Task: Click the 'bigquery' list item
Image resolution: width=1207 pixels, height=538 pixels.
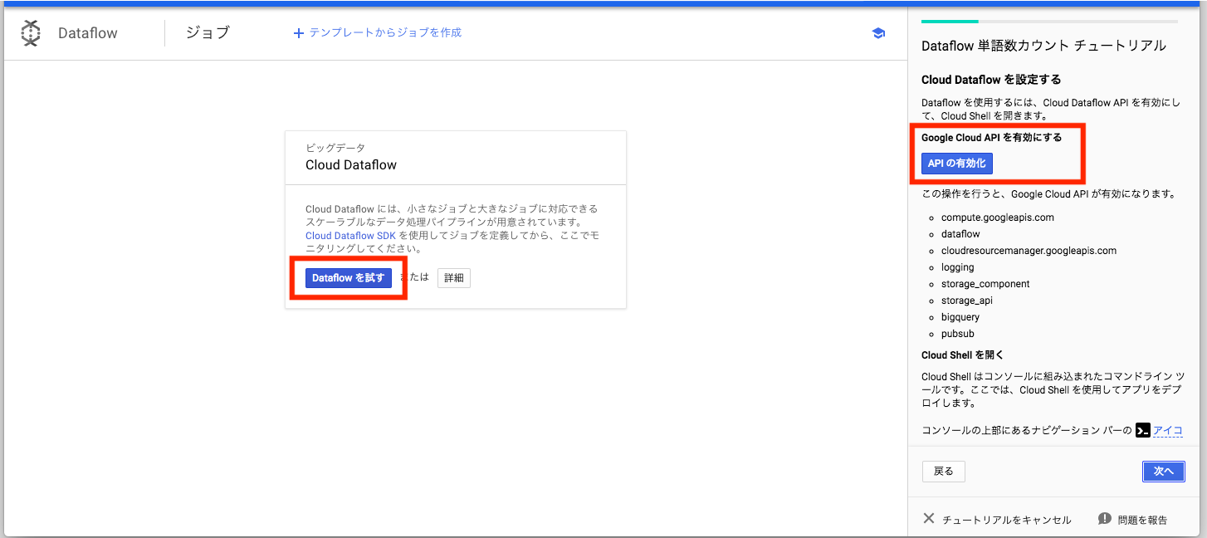Action: coord(960,317)
